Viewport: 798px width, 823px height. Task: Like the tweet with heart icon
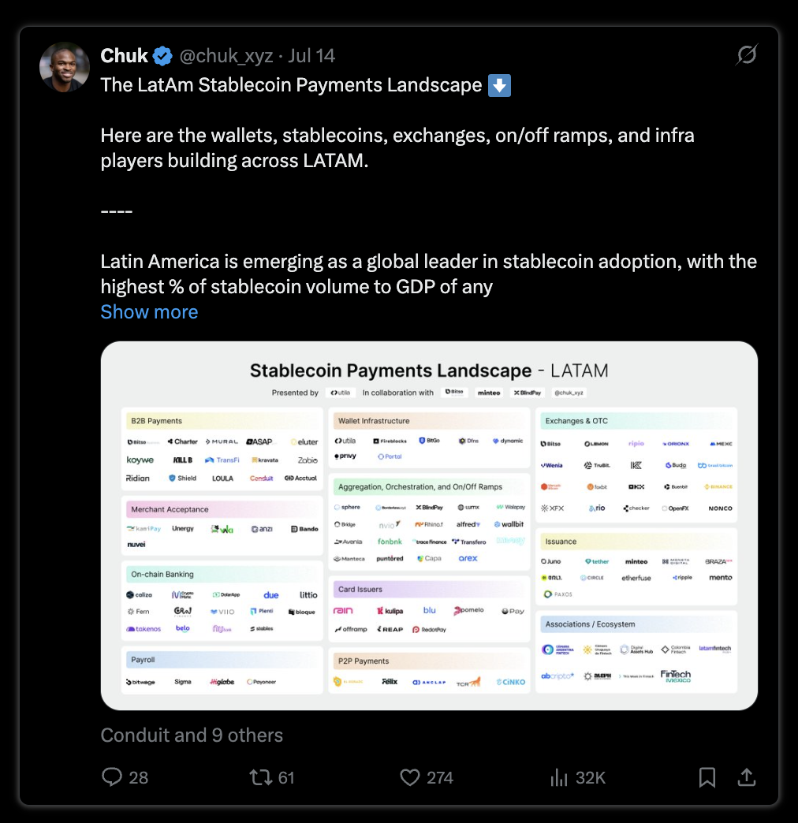click(410, 777)
